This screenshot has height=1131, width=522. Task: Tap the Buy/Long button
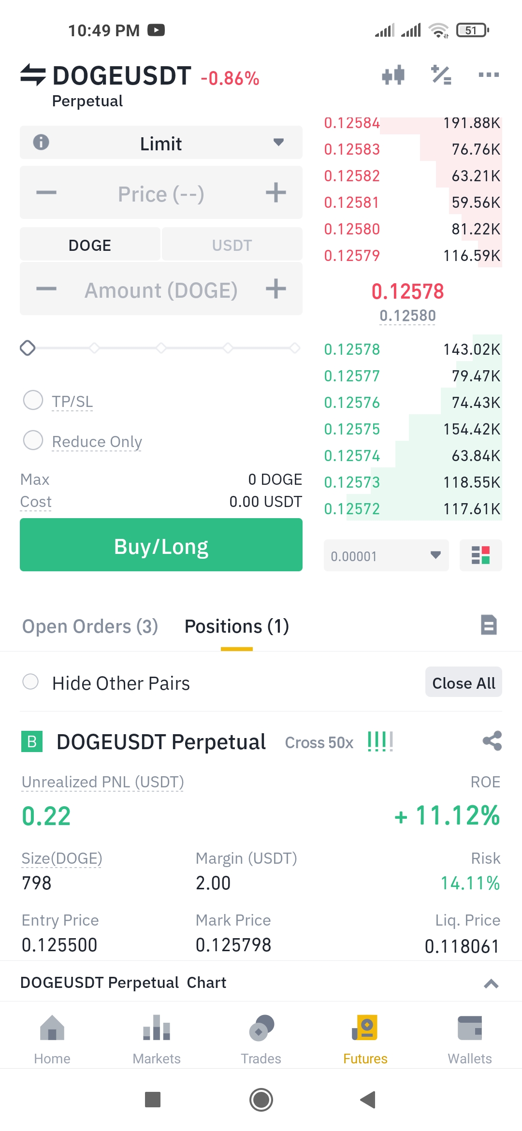(x=161, y=545)
